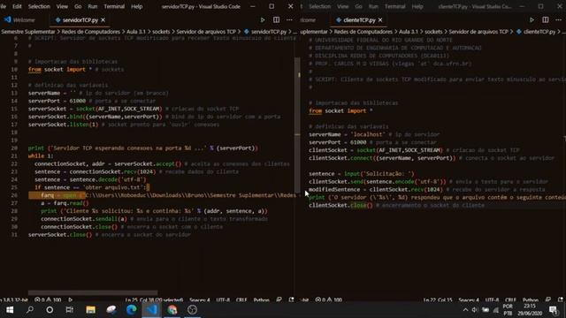This screenshot has height=318, width=566.
Task: Click 'Redes de Computadores' breadcrumb in left window
Action: click(90, 32)
